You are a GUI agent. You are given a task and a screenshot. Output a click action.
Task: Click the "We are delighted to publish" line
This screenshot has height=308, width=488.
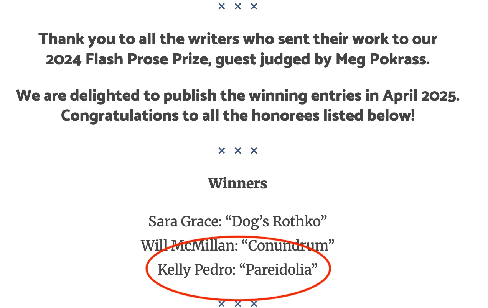pyautogui.click(x=237, y=96)
